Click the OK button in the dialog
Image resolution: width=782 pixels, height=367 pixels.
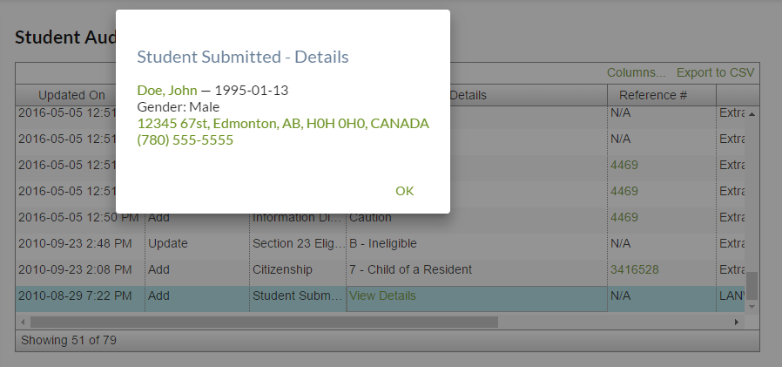point(404,191)
